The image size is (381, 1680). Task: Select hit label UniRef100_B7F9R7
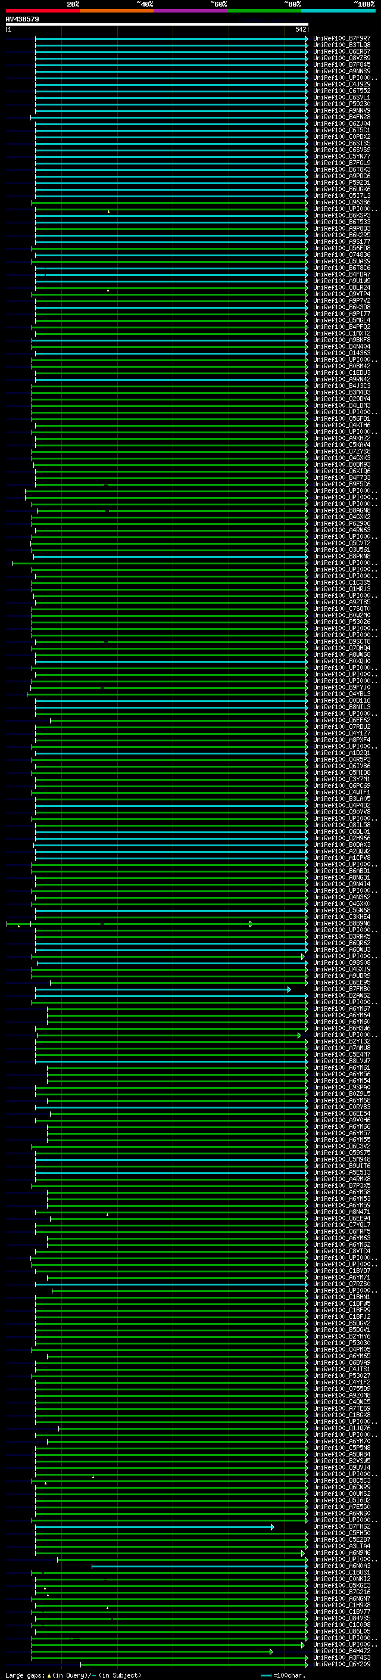point(342,39)
